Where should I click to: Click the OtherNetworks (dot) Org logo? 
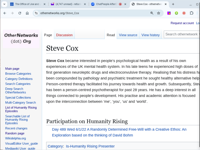pos(21,39)
